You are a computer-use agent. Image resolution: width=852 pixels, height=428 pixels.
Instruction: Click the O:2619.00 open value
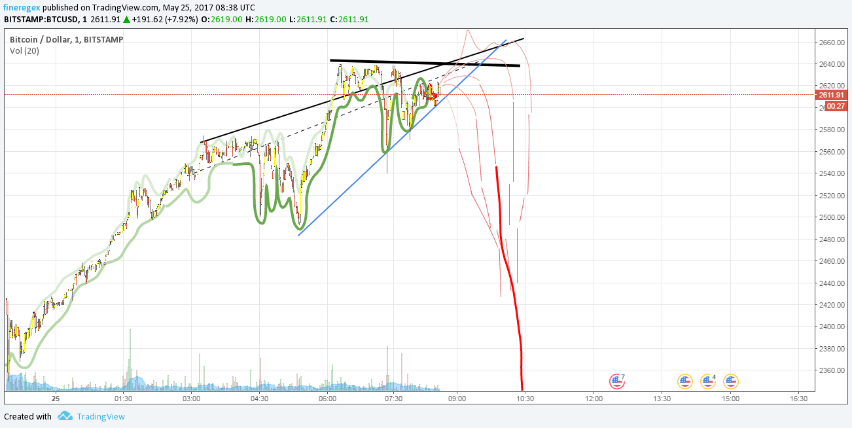[222, 19]
